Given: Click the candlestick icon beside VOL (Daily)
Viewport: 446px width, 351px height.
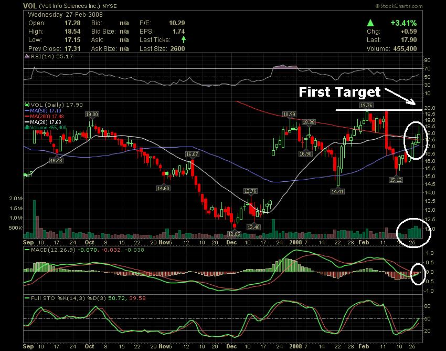Looking at the screenshot, I should click(x=27, y=105).
